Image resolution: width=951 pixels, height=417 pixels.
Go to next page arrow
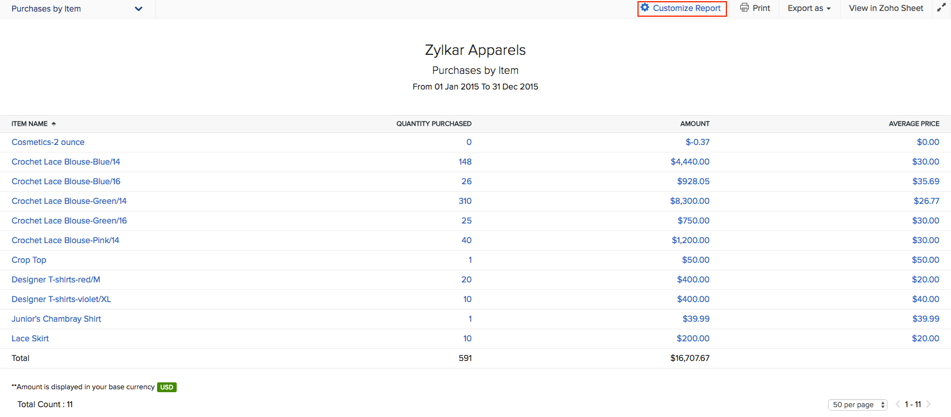[928, 404]
